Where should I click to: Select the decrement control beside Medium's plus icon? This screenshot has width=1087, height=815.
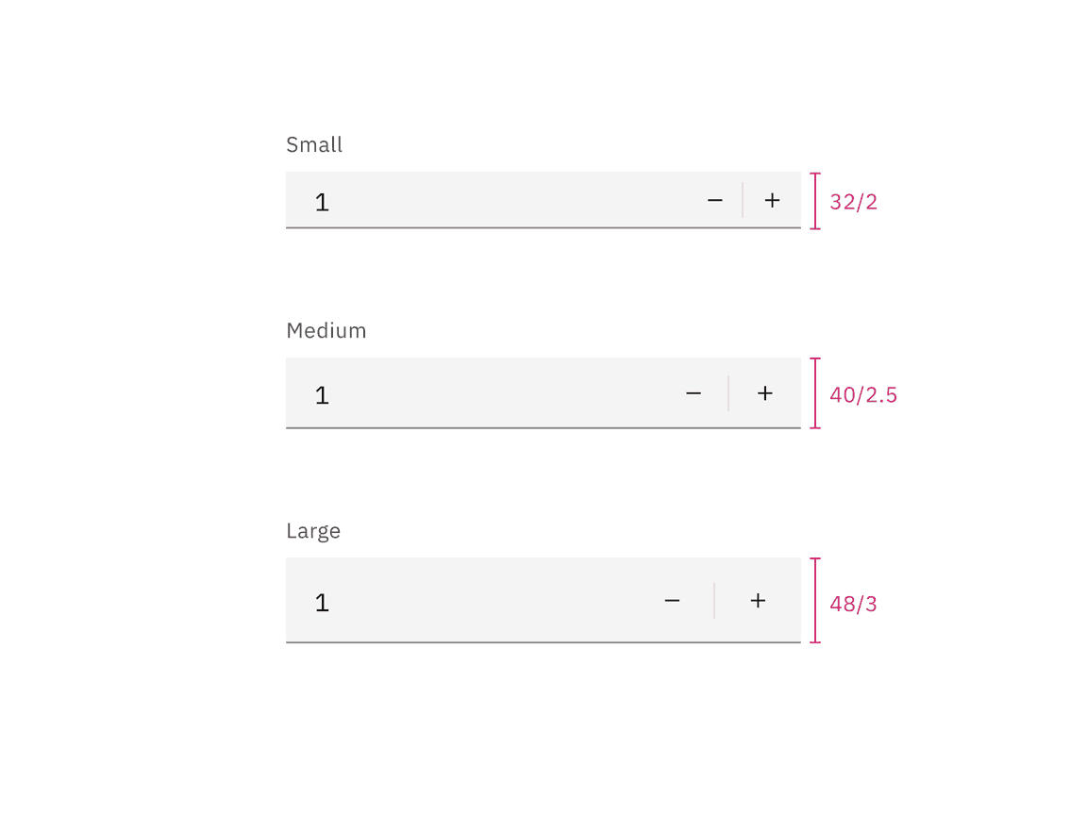tap(694, 393)
